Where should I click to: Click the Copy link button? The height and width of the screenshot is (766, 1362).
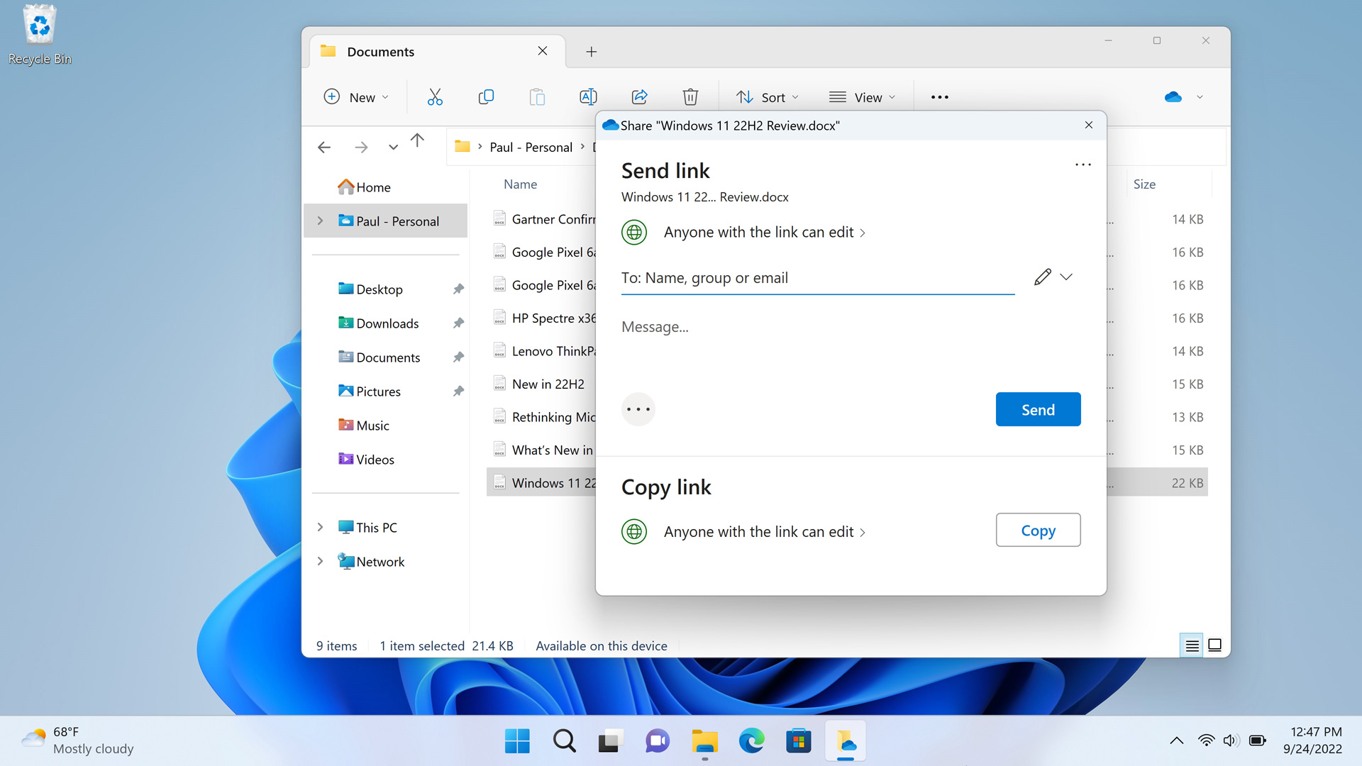click(x=1038, y=531)
